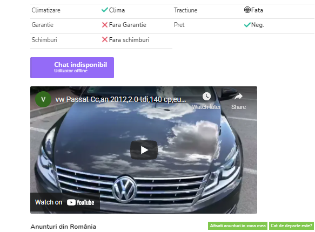The height and width of the screenshot is (232, 315).
Task: Click green checkmark next to Neg.
Action: click(x=247, y=25)
